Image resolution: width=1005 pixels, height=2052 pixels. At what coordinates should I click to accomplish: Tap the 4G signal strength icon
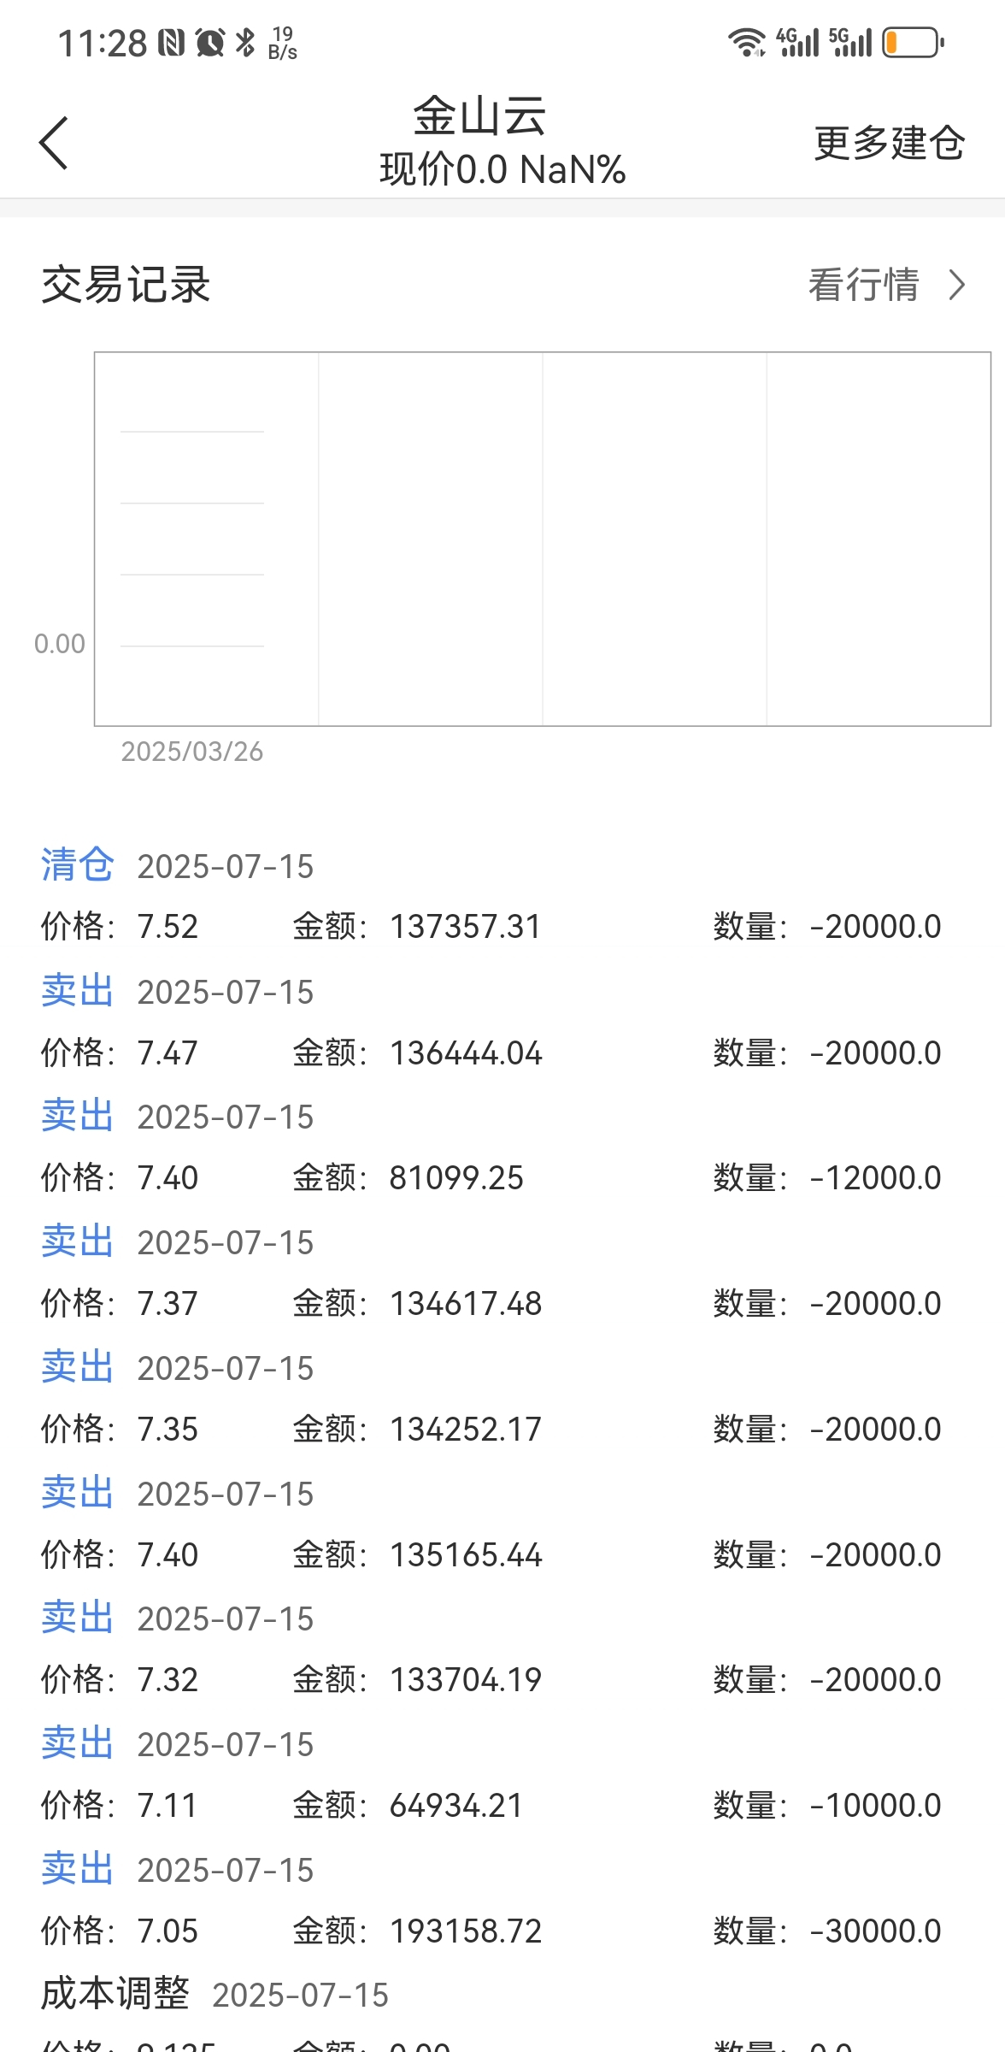tap(797, 42)
